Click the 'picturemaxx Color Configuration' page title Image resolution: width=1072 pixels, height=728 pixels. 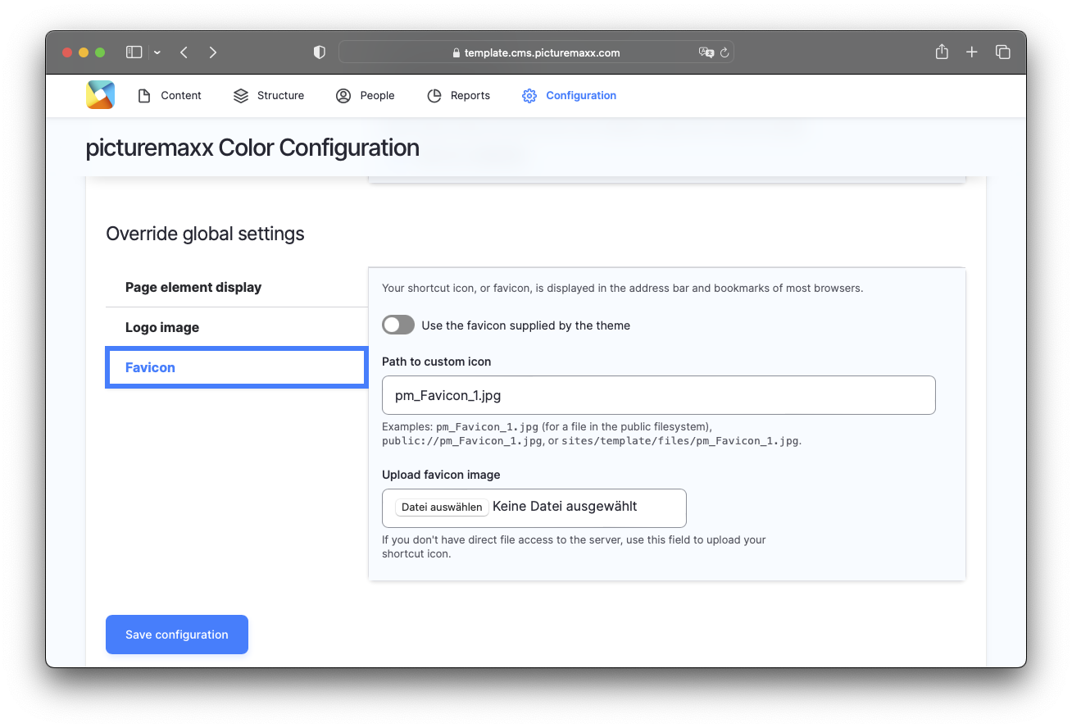pos(252,148)
